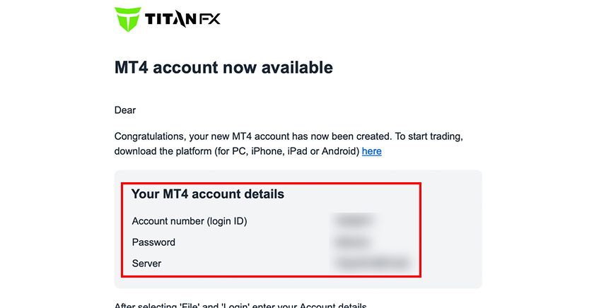Open the 'here' platform download link

pos(371,151)
